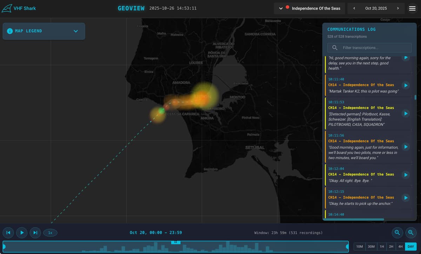Click the Oct 20, 2025 date label
The image size is (421, 254).
[376, 8]
